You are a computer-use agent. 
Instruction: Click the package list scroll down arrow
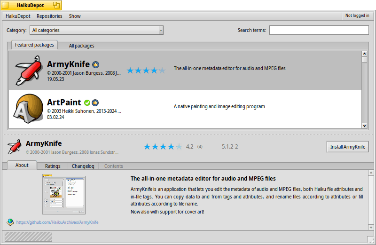click(365, 126)
